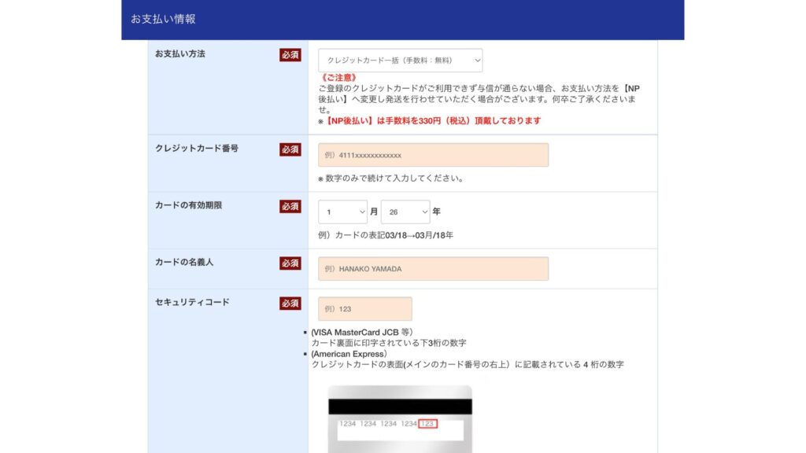The height and width of the screenshot is (453, 806).
Task: Expand the expiration month dropdown
Action: tap(342, 212)
